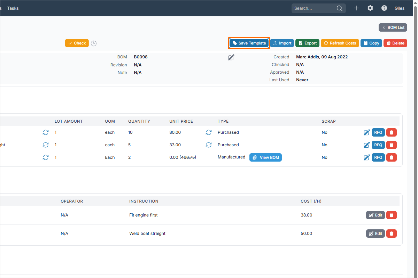Screen dimensions: 418x278
Task: Open the Giles user menu
Action: click(x=400, y=8)
